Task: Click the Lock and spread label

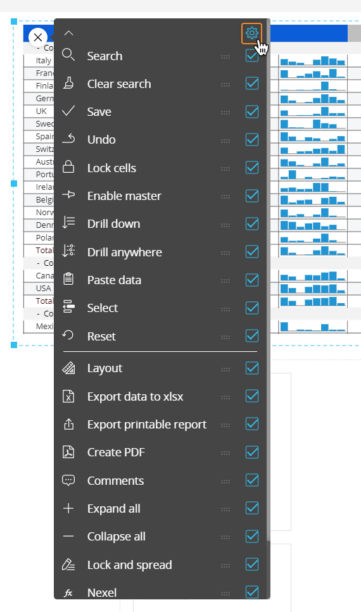Action: (x=130, y=565)
